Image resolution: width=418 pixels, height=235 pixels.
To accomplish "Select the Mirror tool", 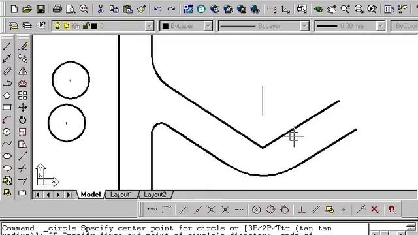I will pyautogui.click(x=23, y=71).
